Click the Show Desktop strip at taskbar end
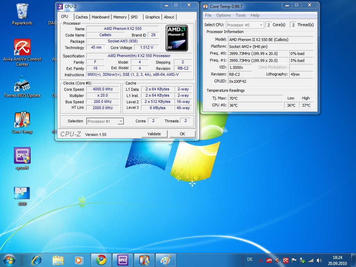The height and width of the screenshot is (267, 356). 354,260
